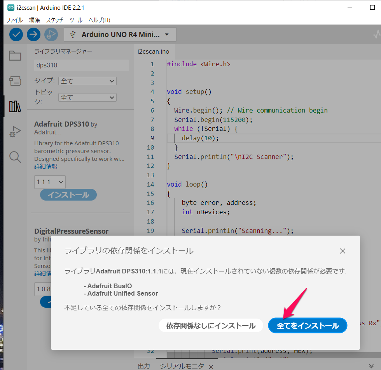Viewport: 381px width, 370px height.
Task: Open the トピック filter dropdown
Action: coord(87,97)
